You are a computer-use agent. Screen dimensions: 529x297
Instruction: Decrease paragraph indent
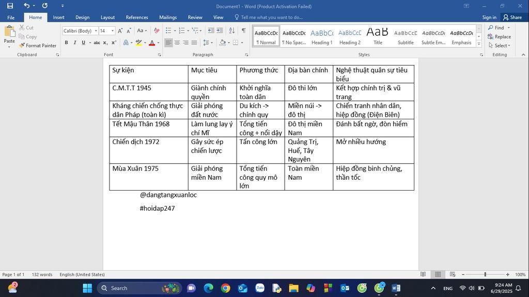pyautogui.click(x=211, y=30)
